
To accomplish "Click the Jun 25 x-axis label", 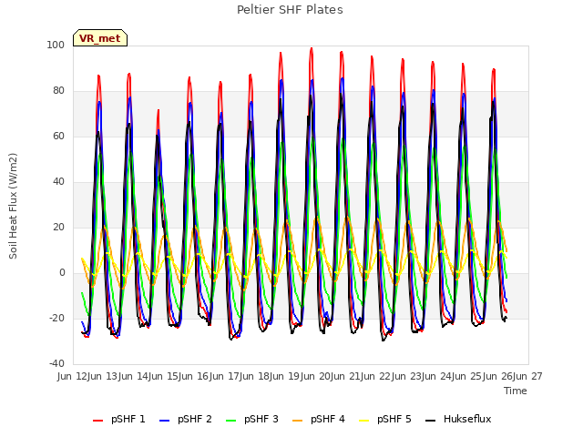I will click(467, 376).
